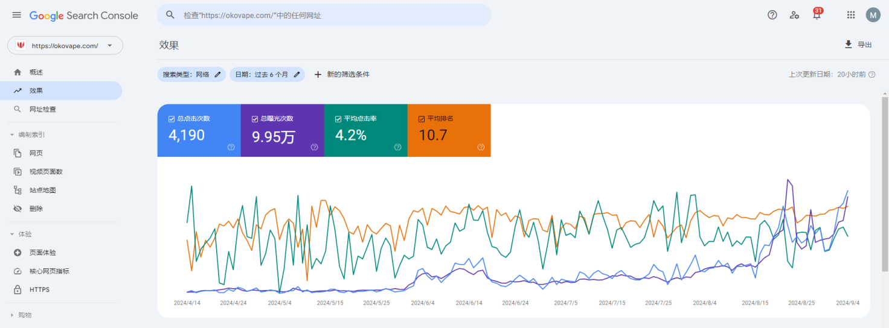Click the 效果 page heading
This screenshot has height=328, width=889.
click(x=169, y=45)
